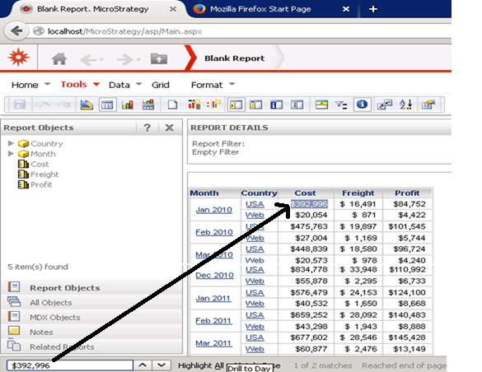Viewport: 482px width, 372px height.
Task: Open the Grid and Graph view icon
Action: [147, 105]
